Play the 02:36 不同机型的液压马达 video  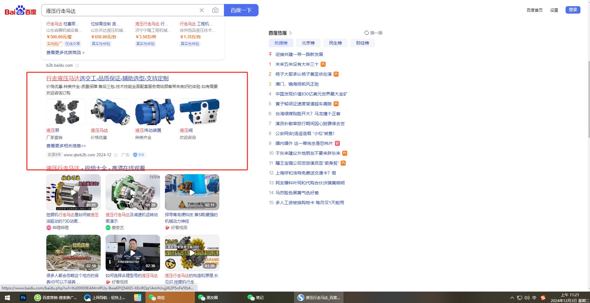click(x=133, y=253)
